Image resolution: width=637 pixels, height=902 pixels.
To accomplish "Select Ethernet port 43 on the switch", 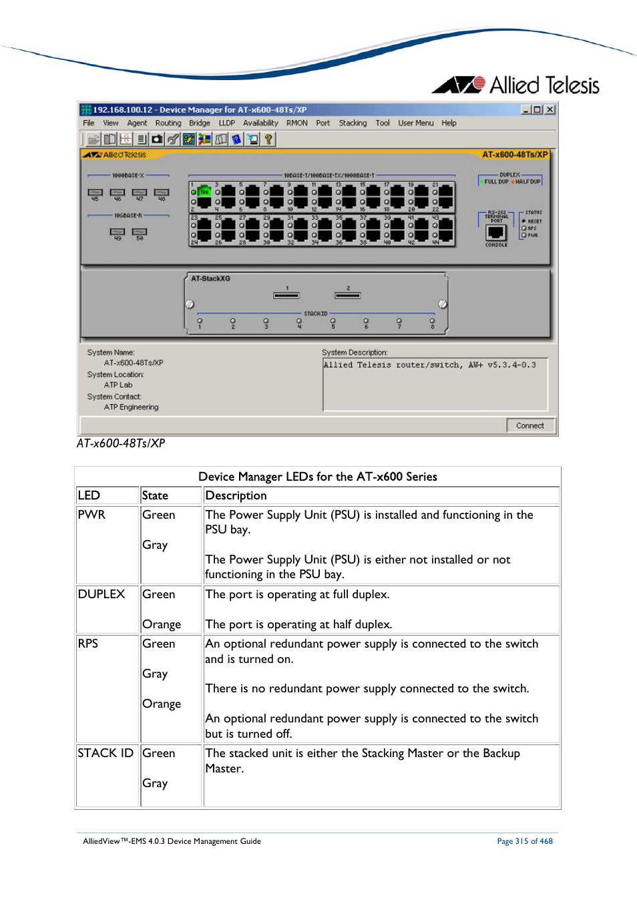I will (x=445, y=224).
